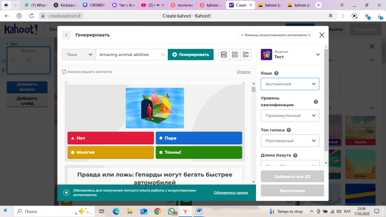The width and height of the screenshot is (386, 217).
Task: Click the Kahoot! logo
Action: click(x=21, y=29)
